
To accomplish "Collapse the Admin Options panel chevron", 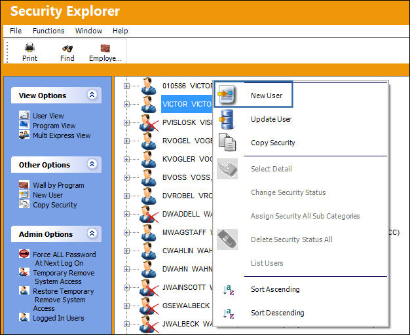I will click(92, 234).
